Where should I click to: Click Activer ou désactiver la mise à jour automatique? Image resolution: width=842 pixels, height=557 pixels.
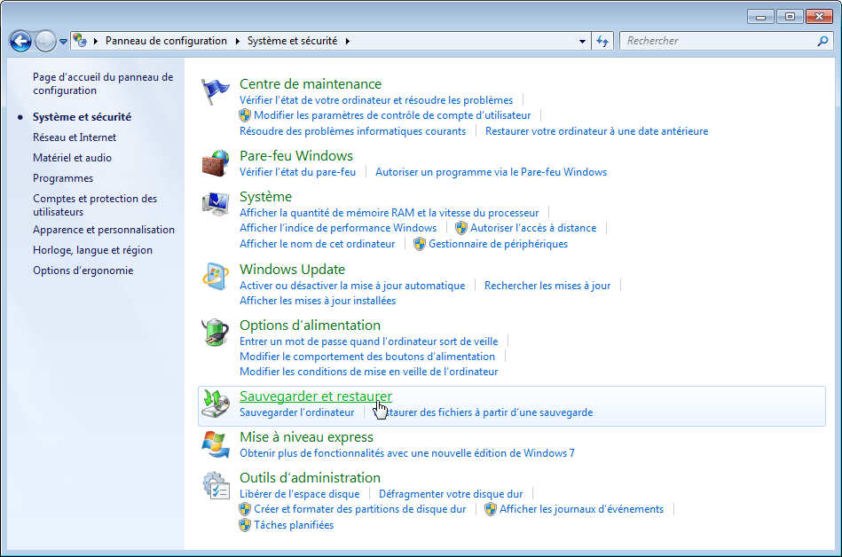[x=352, y=286]
